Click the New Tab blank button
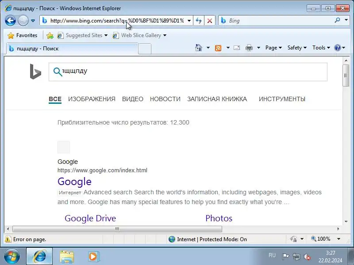 click(145, 49)
